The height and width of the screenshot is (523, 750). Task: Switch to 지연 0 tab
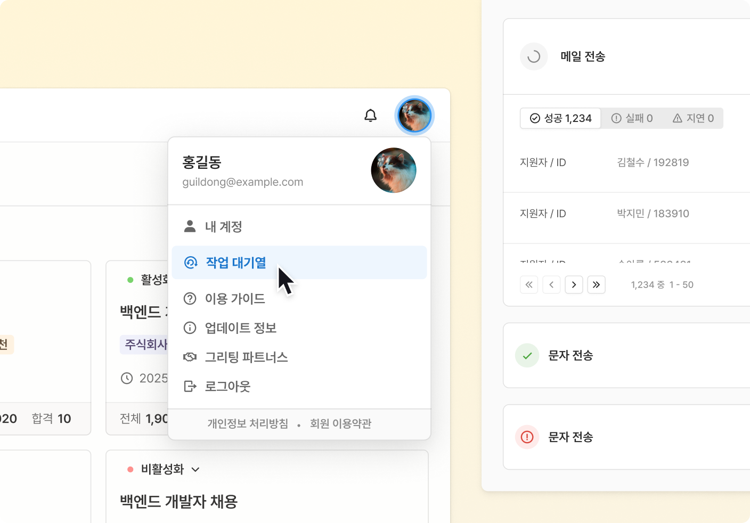click(x=693, y=118)
